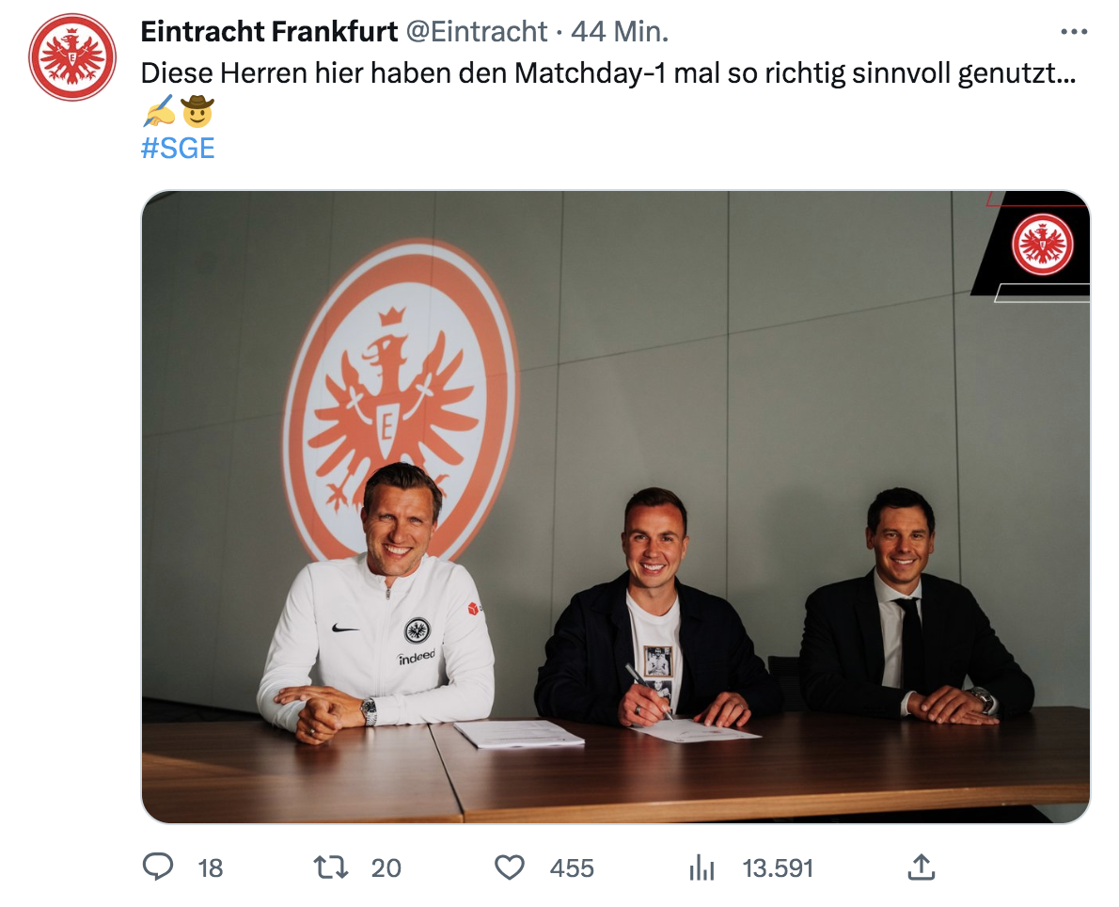Click the Eintracht Frankfurt display name
This screenshot has width=1119, height=907.
[x=269, y=32]
